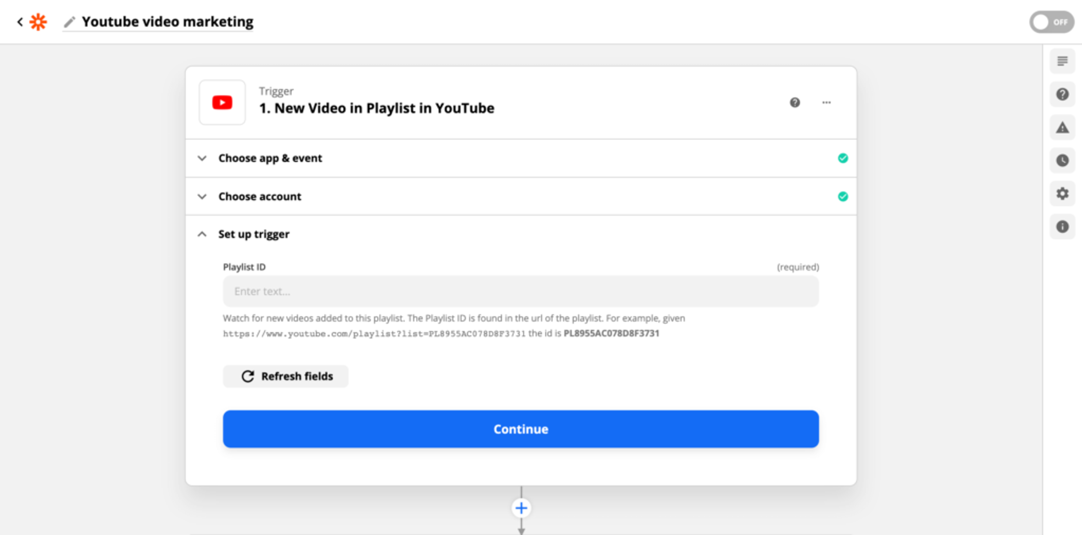1082x535 pixels.
Task: Expand the 'Choose app & event' section
Action: tap(521, 158)
